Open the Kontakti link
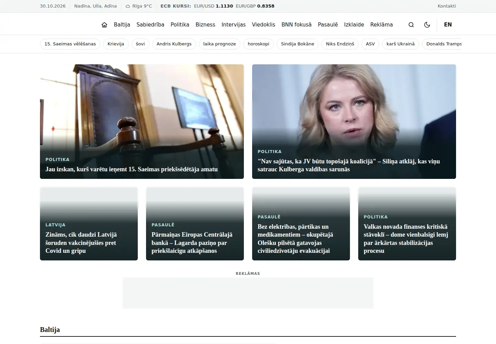This screenshot has height=344, width=496. click(447, 6)
